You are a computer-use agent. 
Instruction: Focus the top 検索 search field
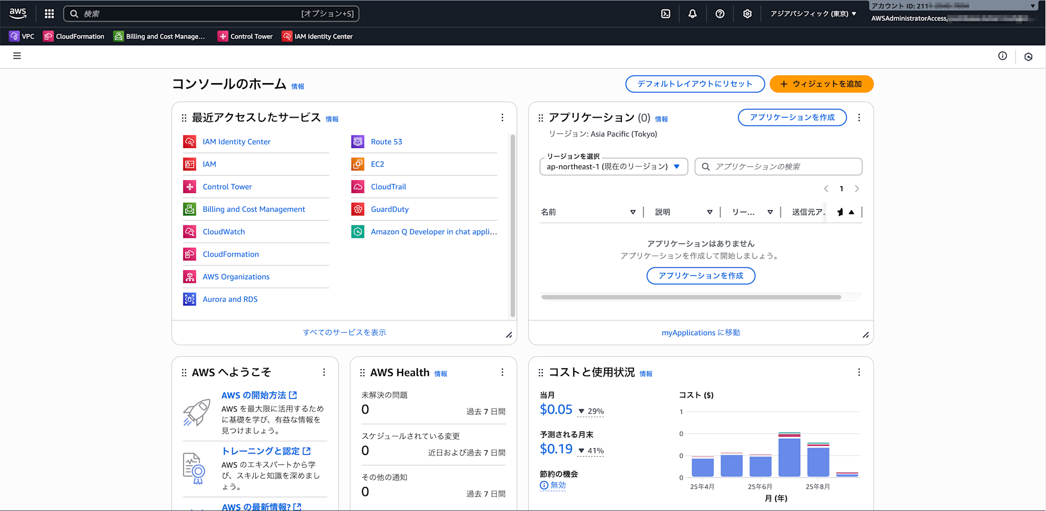coord(211,14)
